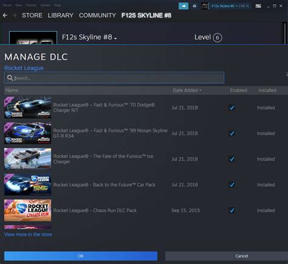Screen dimensions: 288x264
Task: Open the F12S SKYLINE #8 profile tab
Action: (x=146, y=15)
